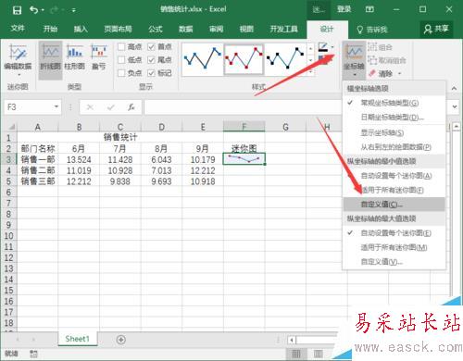This screenshot has width=463, height=361.
Task: Click cell containing 13.524
Action: [x=79, y=159]
